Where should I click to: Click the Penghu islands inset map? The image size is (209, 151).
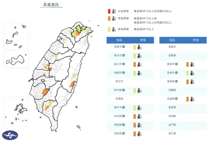click(x=16, y=112)
